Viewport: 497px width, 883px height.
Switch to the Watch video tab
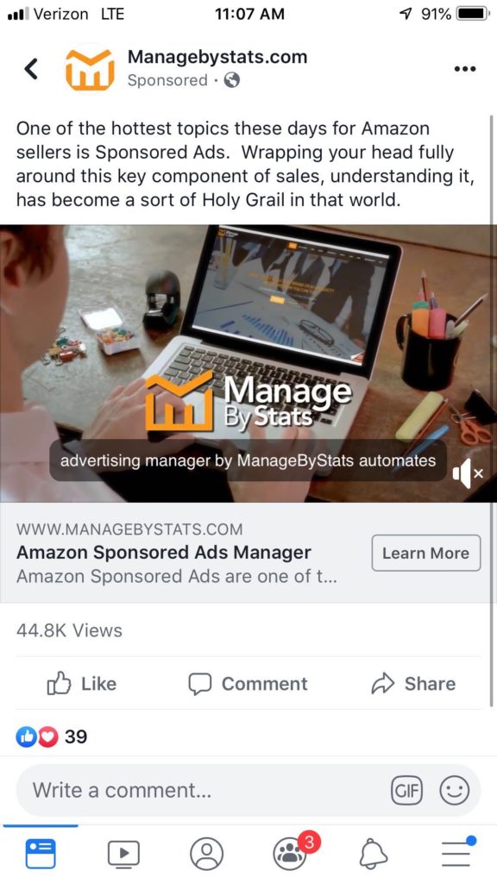(x=123, y=854)
